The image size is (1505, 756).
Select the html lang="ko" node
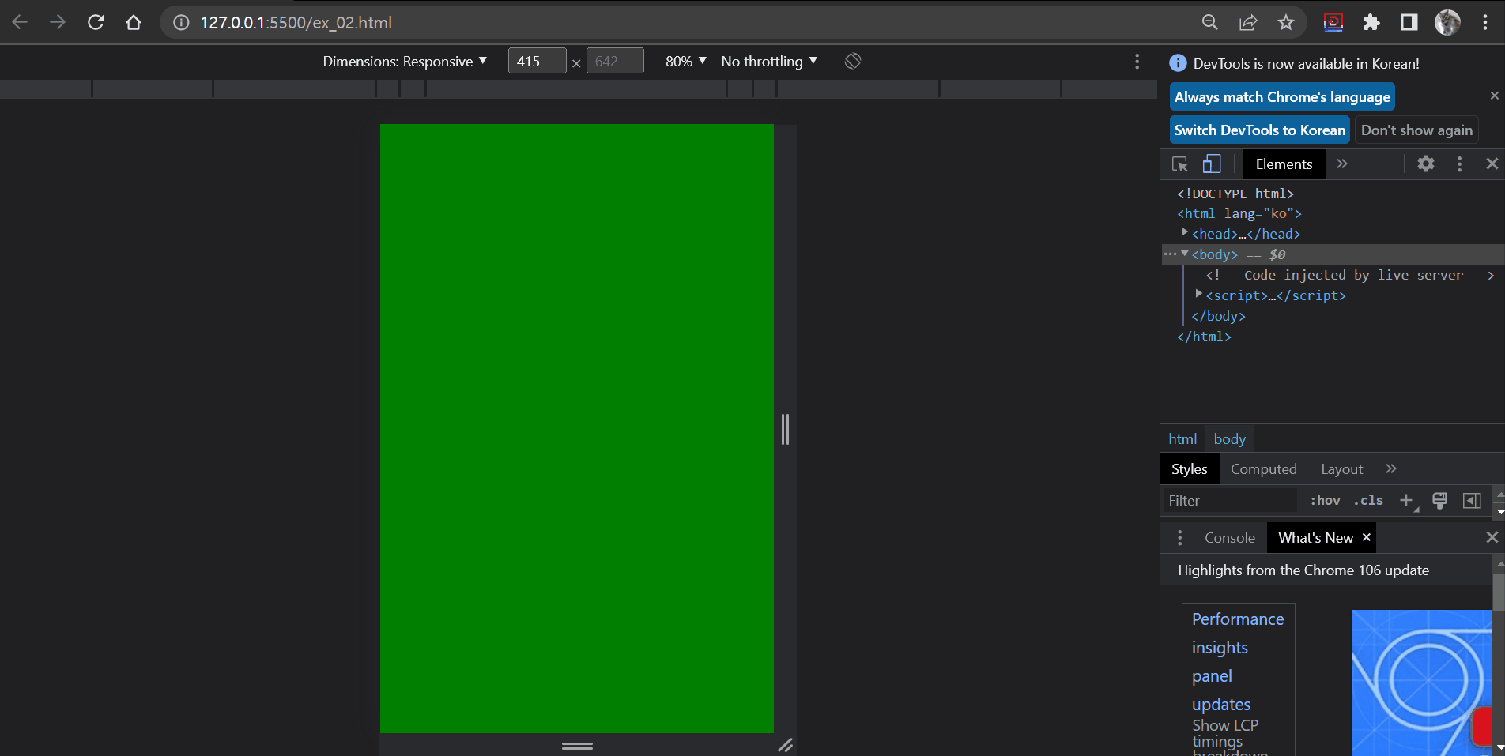click(x=1239, y=213)
